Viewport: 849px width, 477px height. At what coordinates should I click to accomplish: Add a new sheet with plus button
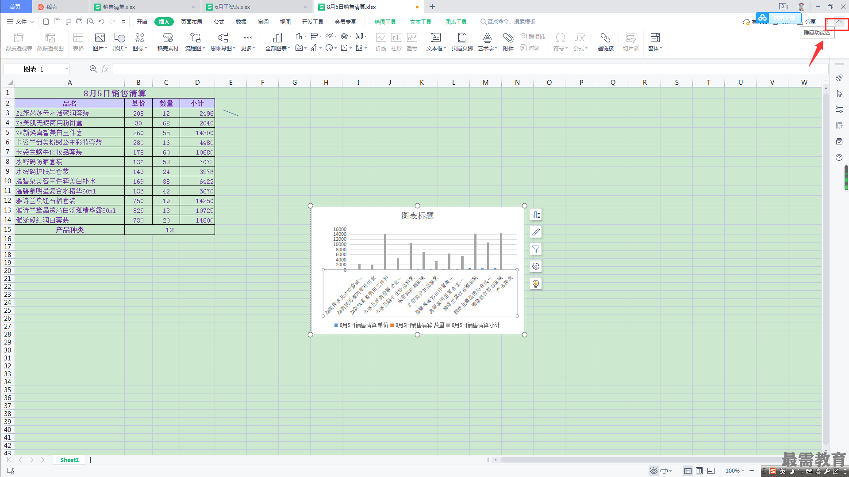(x=91, y=460)
